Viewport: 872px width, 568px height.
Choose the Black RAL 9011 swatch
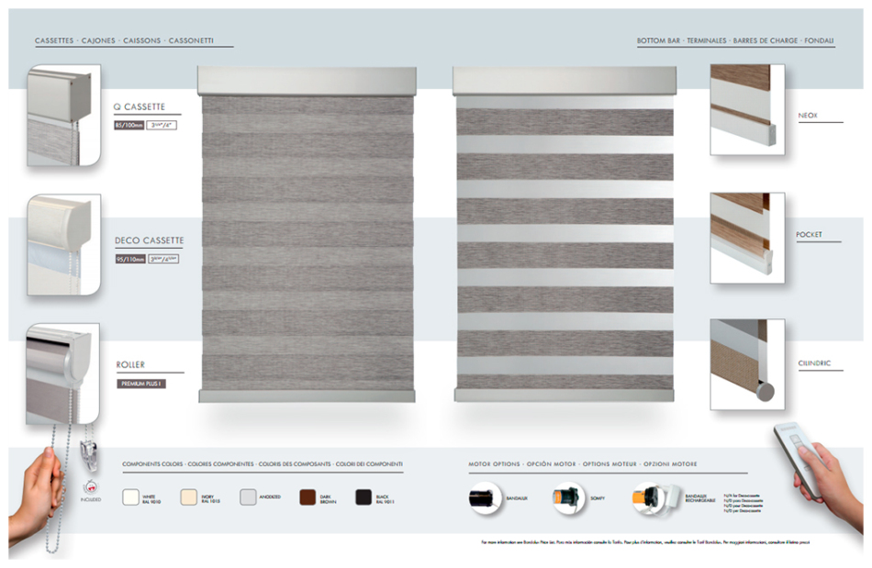click(x=364, y=497)
